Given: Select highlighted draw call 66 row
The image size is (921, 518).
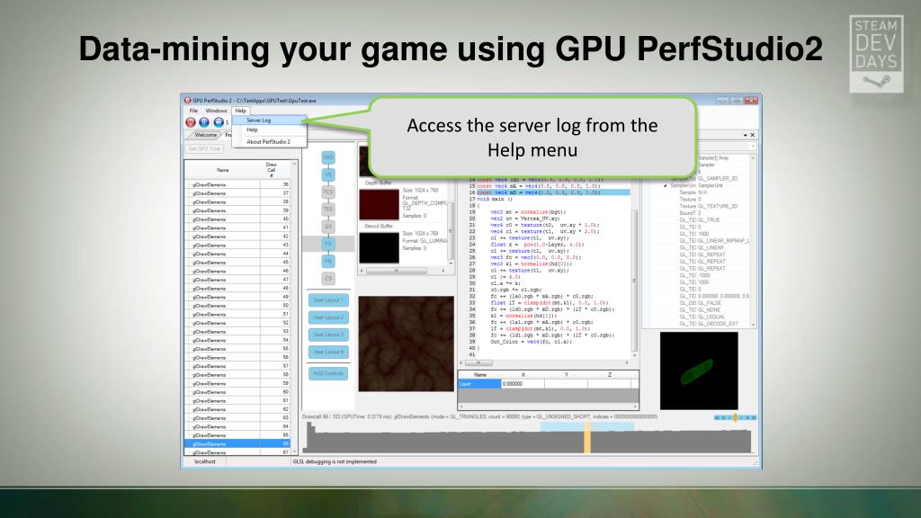Looking at the screenshot, I should (x=237, y=444).
